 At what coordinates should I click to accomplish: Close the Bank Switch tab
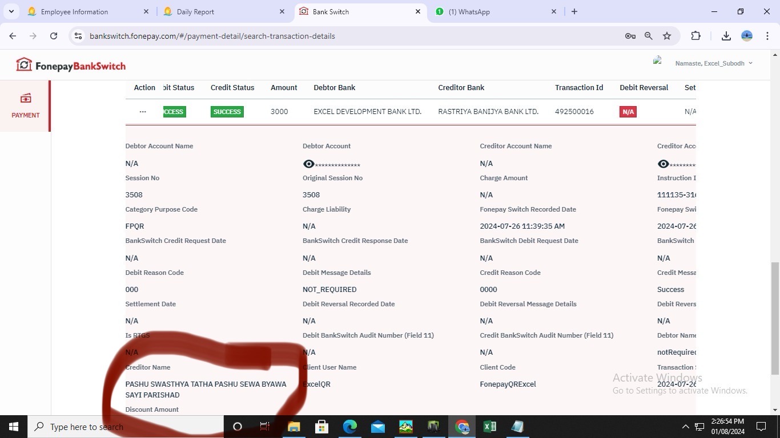pos(418,11)
